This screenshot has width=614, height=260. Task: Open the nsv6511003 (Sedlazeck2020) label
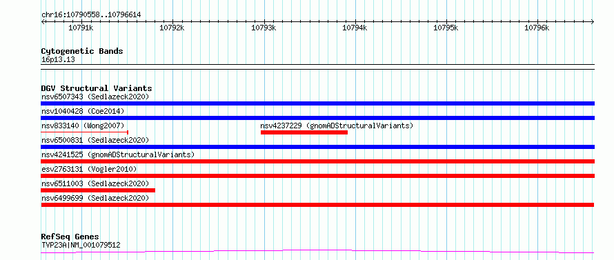coord(95,183)
